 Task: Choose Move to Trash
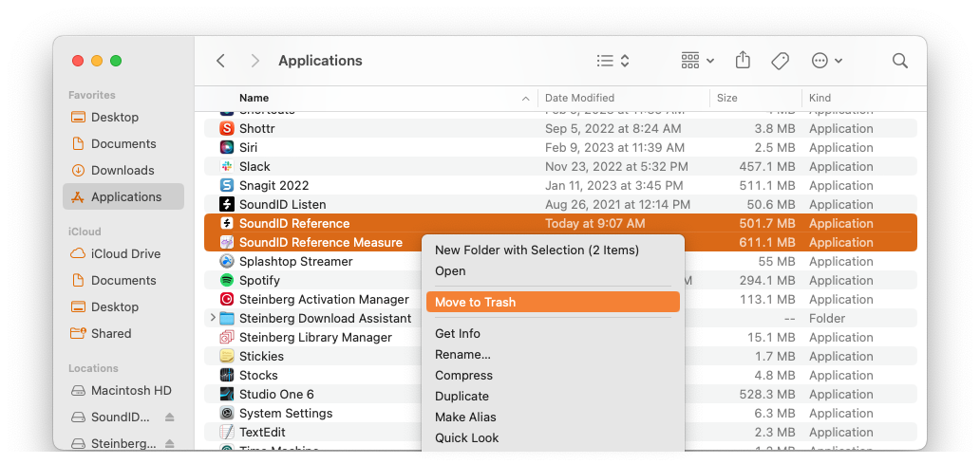click(553, 303)
